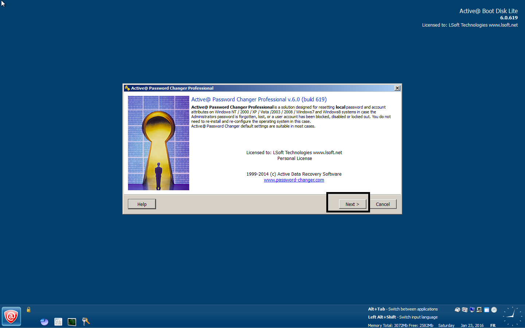525x328 pixels.
Task: Click the analog clock on the taskbar
Action: pyautogui.click(x=513, y=316)
